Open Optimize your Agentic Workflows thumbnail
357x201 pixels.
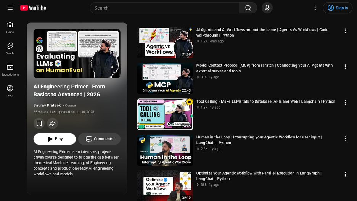[165, 186]
